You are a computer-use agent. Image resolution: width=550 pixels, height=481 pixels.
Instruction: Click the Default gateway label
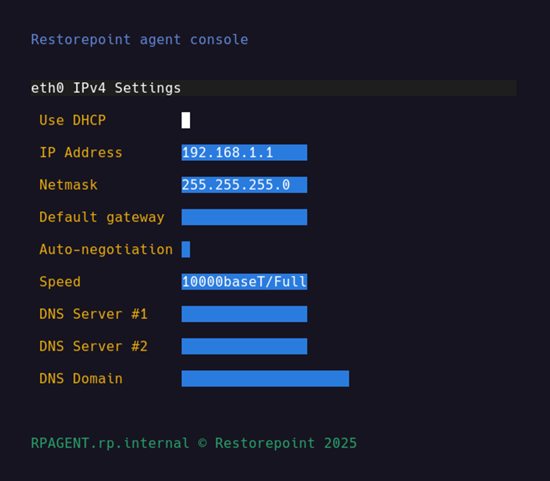tap(102, 217)
